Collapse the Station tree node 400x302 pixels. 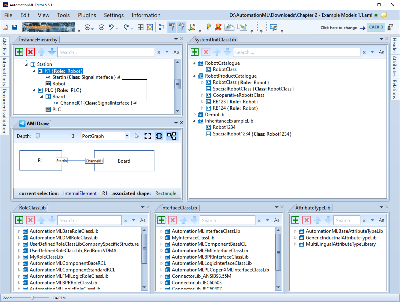pos(26,64)
